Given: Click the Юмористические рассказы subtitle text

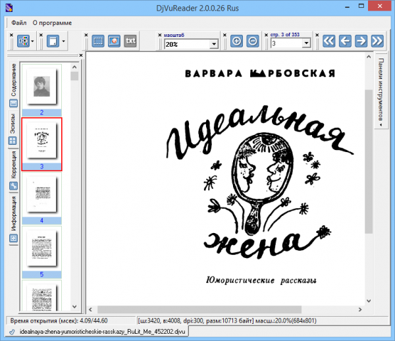Looking at the screenshot, I should coord(261,280).
